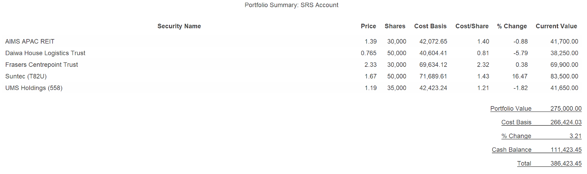
Task: Select Daiwa House Logistics Trust entry
Action: click(45, 53)
